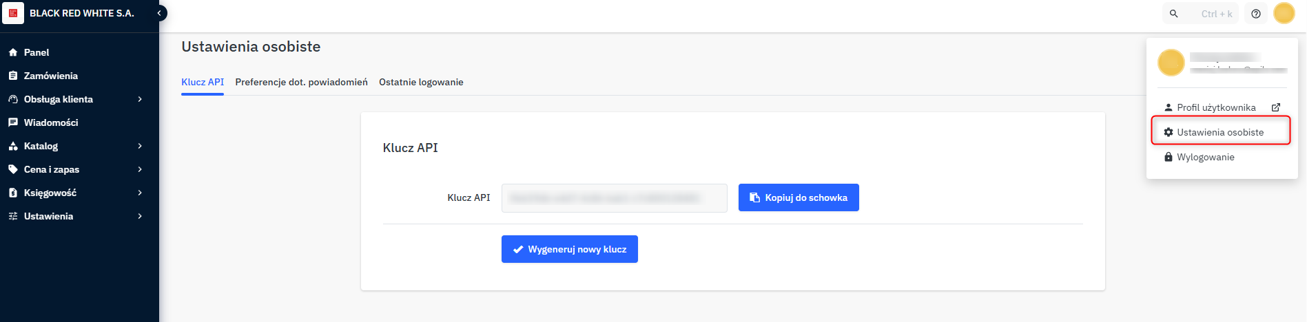
Task: Expand the Obsługa klienta submenu
Action: [140, 99]
